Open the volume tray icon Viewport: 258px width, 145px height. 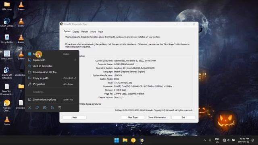click(229, 140)
